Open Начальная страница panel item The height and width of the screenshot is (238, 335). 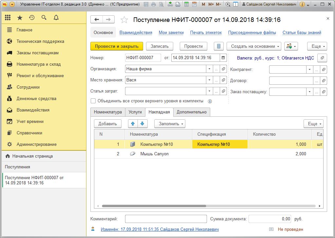tap(44, 156)
